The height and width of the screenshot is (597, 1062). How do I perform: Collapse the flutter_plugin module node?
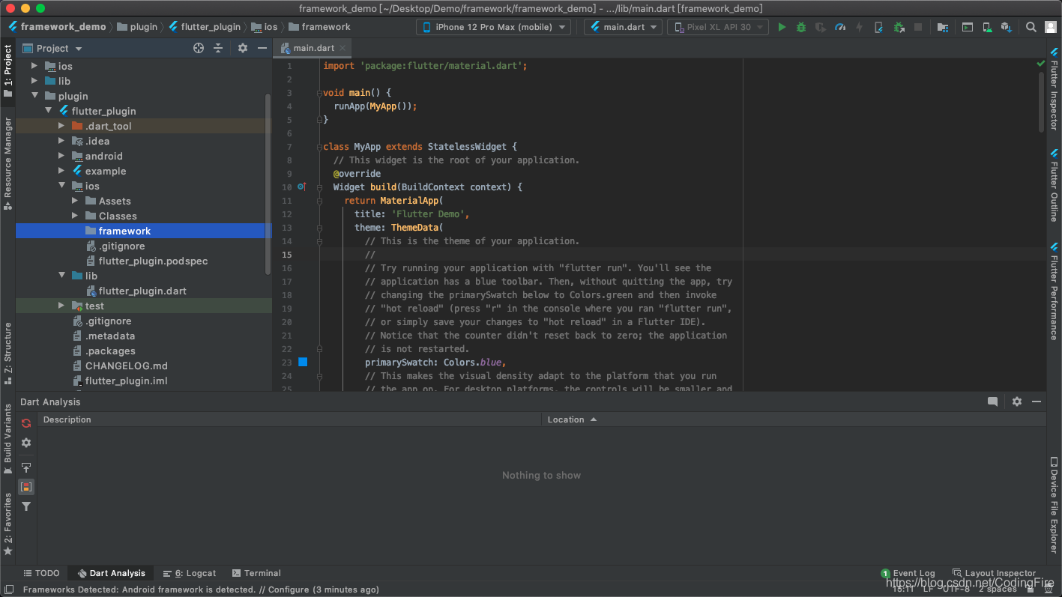(x=48, y=111)
